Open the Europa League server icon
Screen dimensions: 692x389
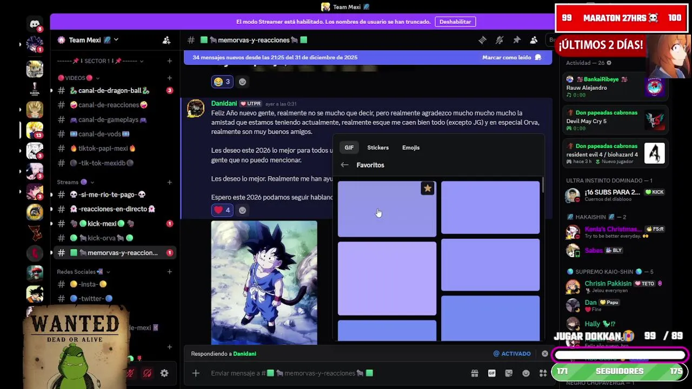35,89
